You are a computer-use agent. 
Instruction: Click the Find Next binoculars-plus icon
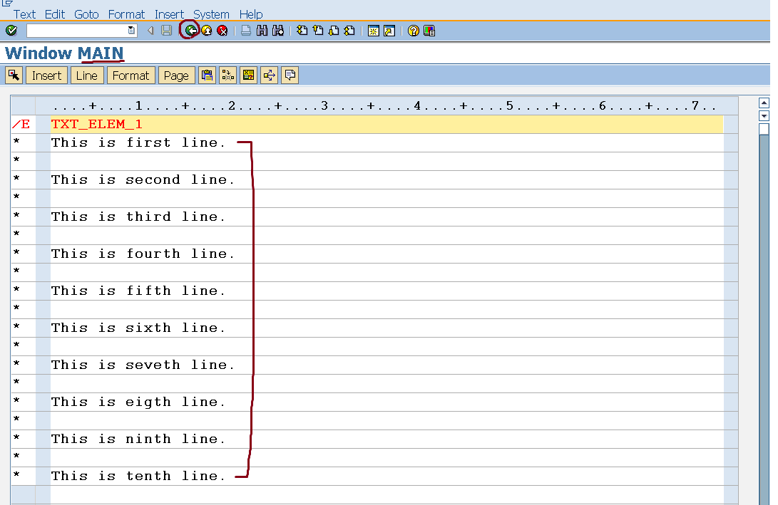click(278, 31)
